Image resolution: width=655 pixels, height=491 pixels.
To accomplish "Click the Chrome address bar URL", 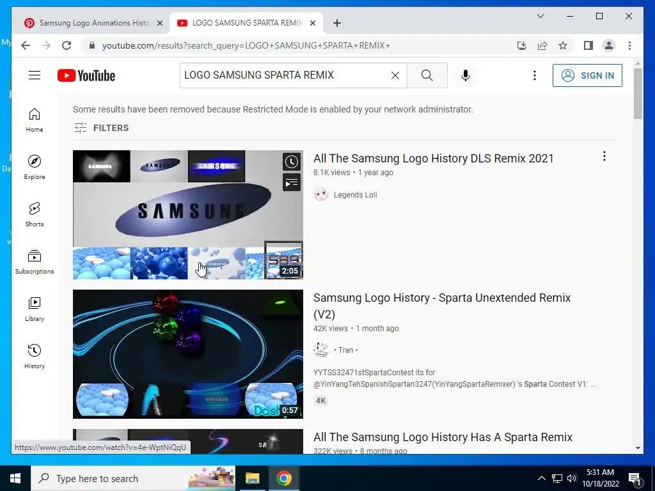I will coord(246,45).
